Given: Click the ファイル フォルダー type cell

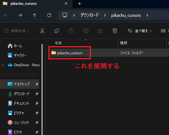Looking at the screenshot, I should pos(132,53).
